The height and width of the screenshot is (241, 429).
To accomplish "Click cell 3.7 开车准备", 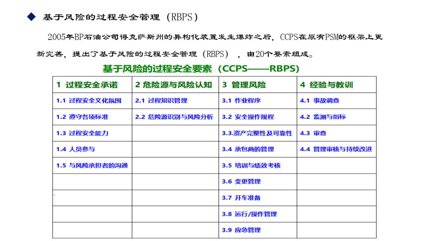I will click(258, 198).
